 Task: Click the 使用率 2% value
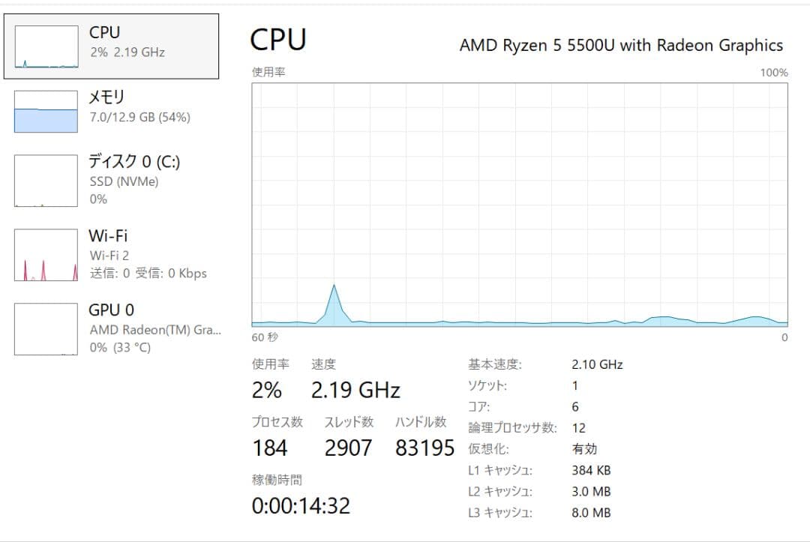click(268, 390)
